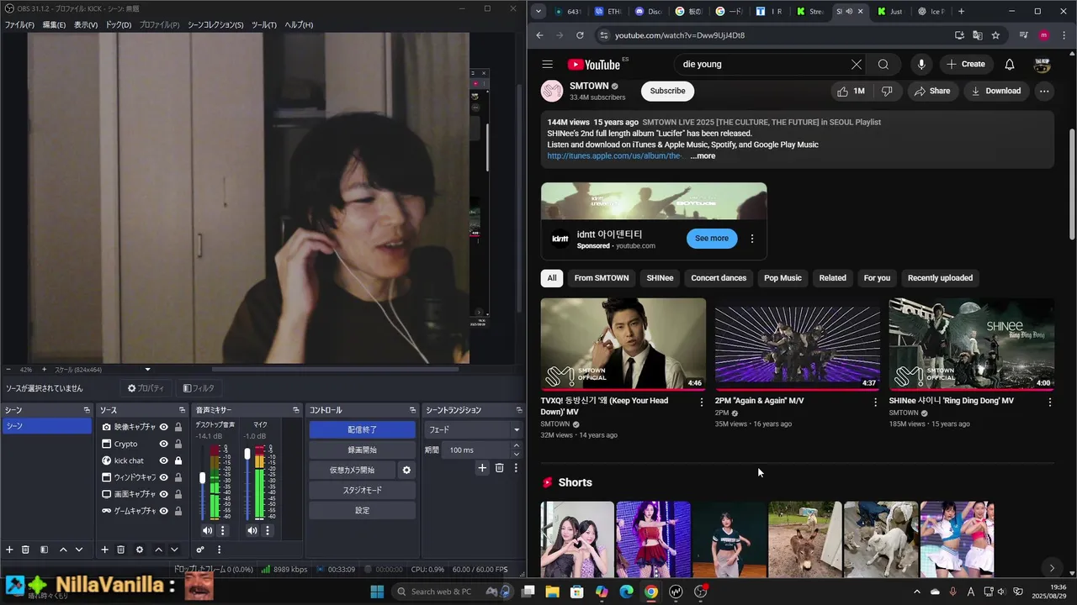Add a new scene with plus icon
The height and width of the screenshot is (605, 1077).
tap(10, 550)
